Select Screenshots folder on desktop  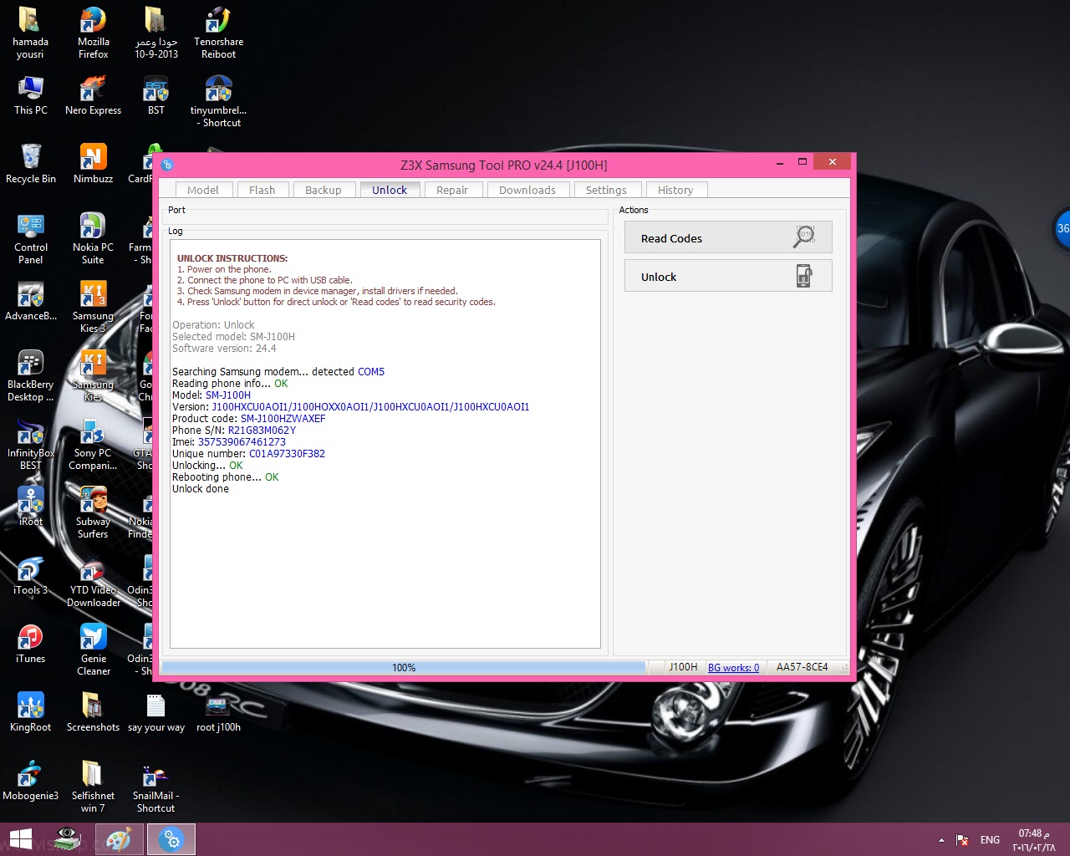tap(94, 712)
